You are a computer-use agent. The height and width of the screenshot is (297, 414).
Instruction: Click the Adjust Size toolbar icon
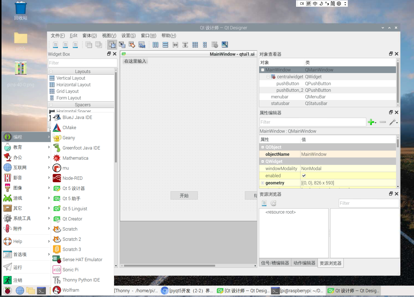click(225, 45)
